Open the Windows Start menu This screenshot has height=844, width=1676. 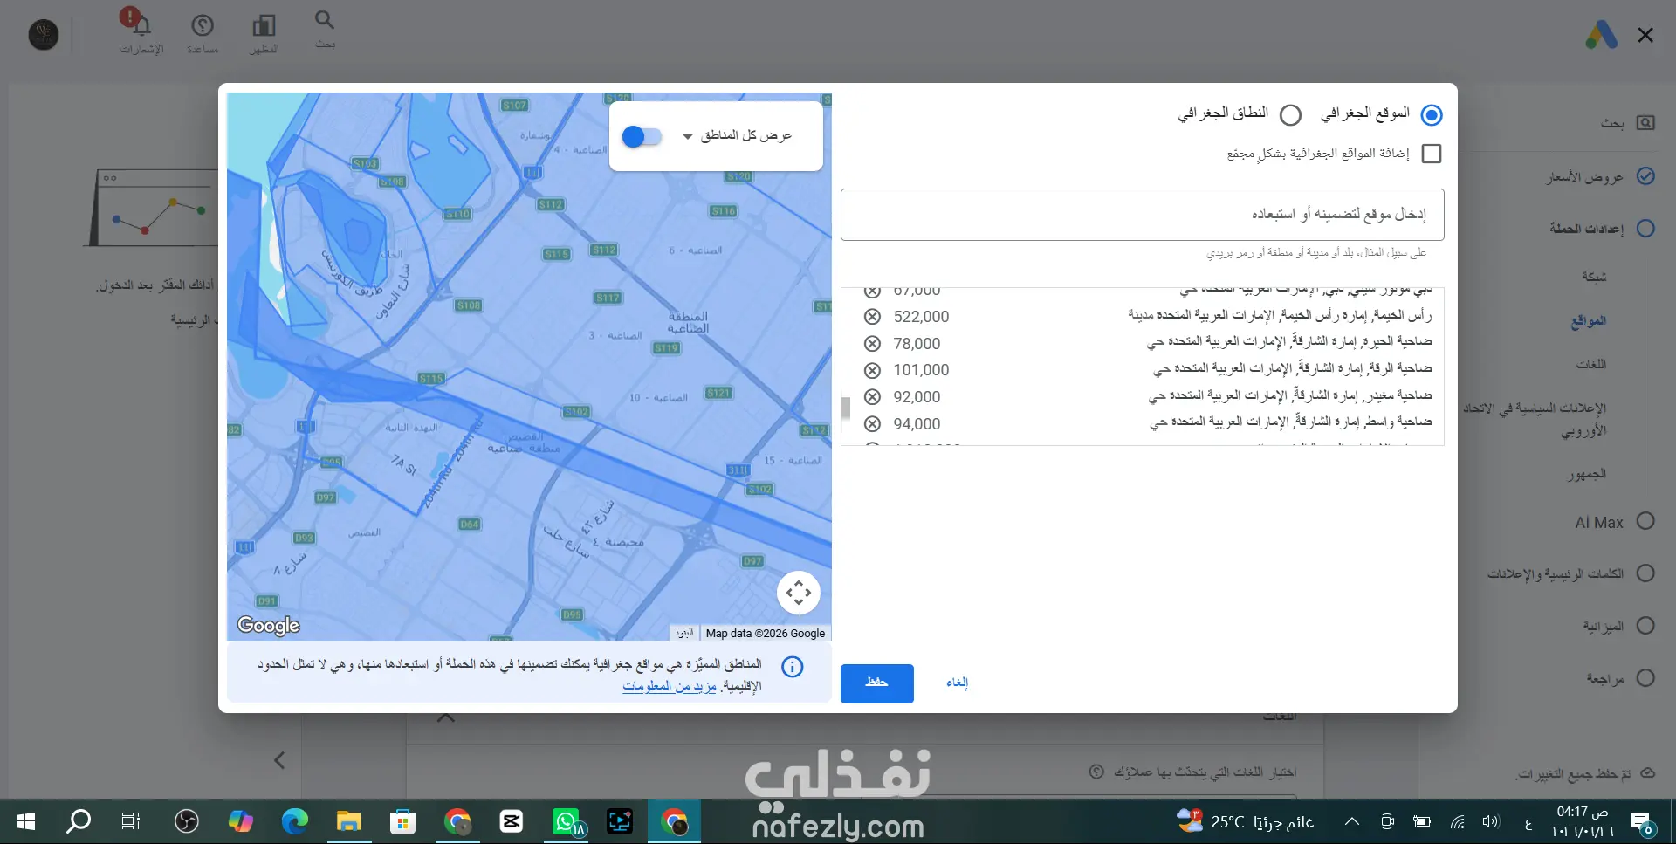(26, 821)
